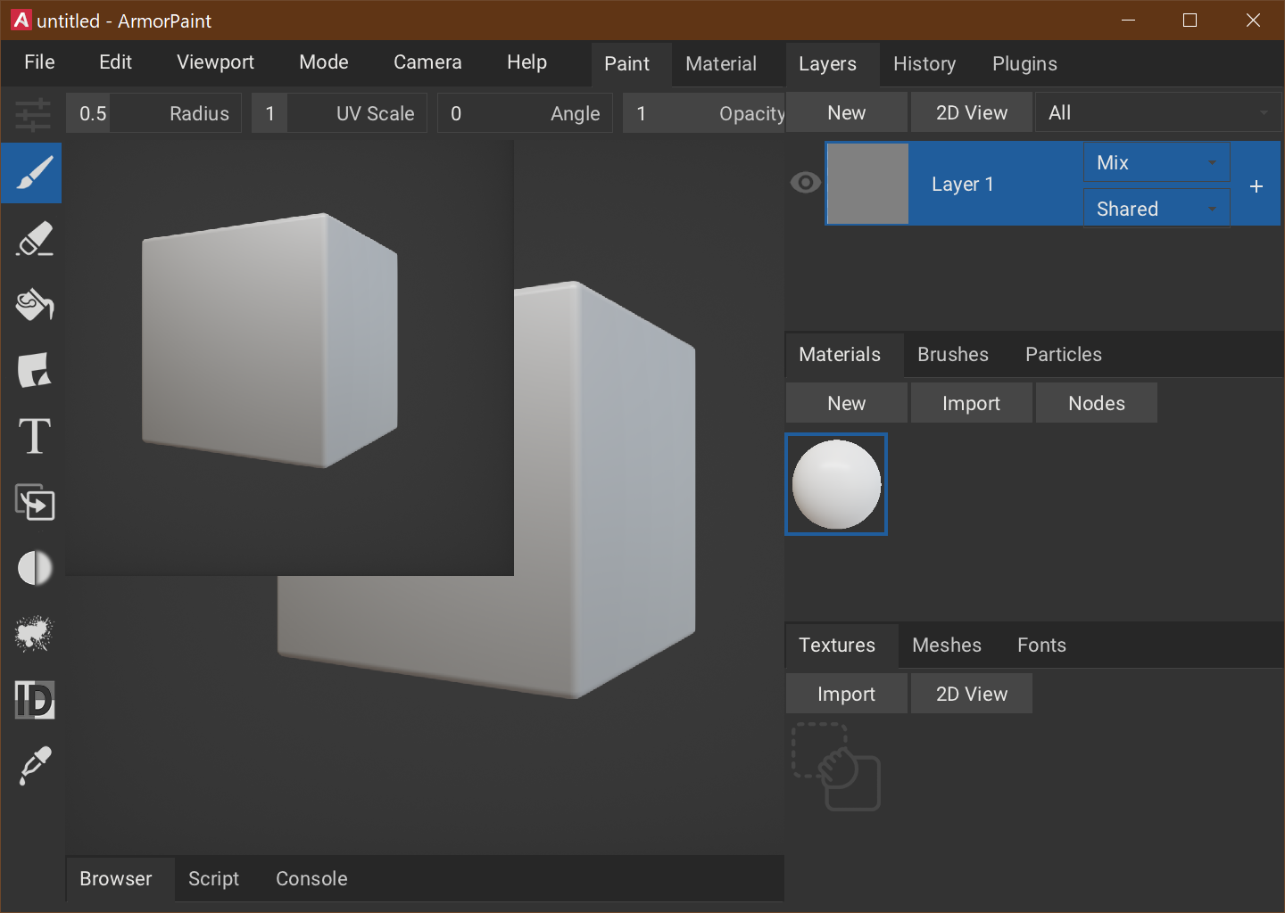
Task: Select the Text tool
Action: click(32, 436)
